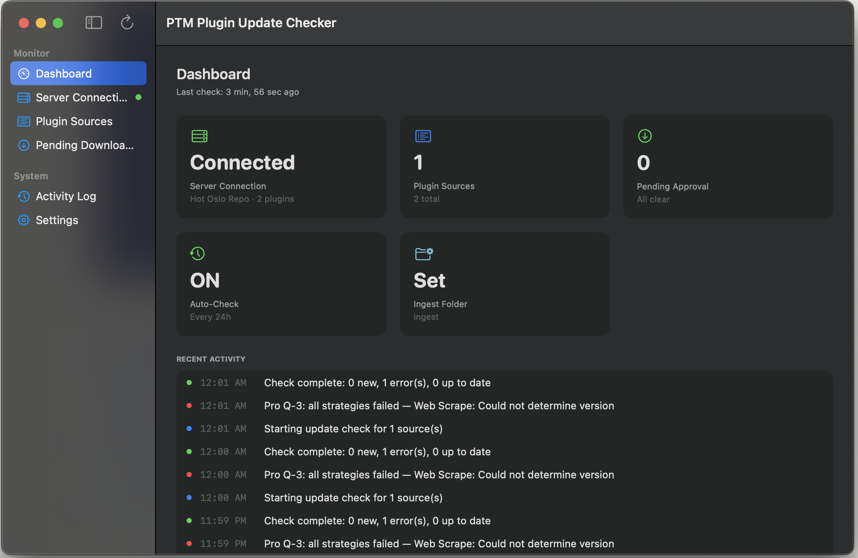858x558 pixels.
Task: Select the 12:01 AM Starting update check entry
Action: pyautogui.click(x=505, y=429)
